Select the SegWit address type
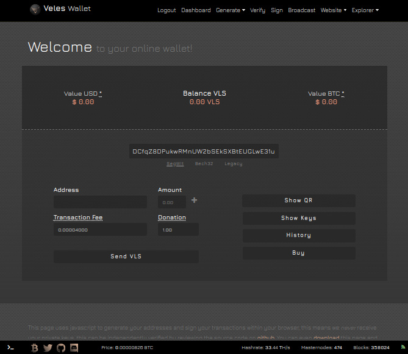Viewport: 408px width, 354px height. coord(175,164)
